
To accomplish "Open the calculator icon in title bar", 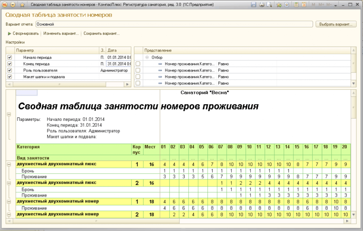I will click(295, 5).
